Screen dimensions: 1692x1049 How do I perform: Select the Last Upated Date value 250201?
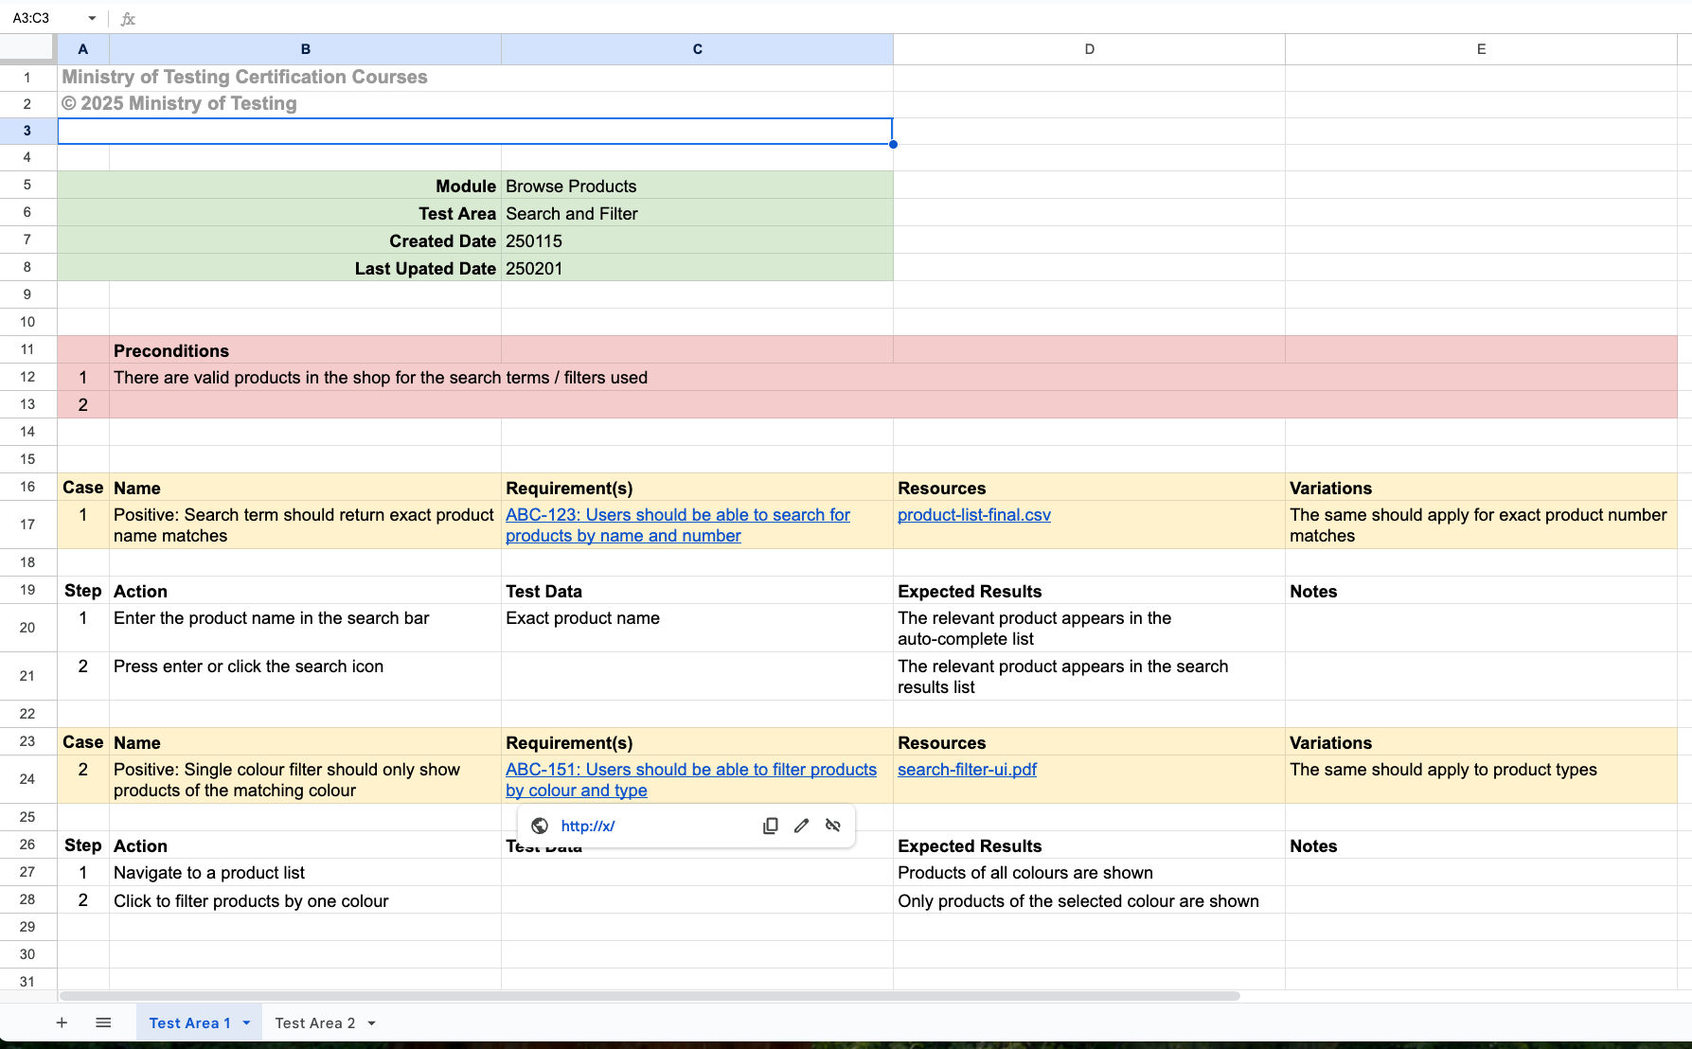click(697, 268)
